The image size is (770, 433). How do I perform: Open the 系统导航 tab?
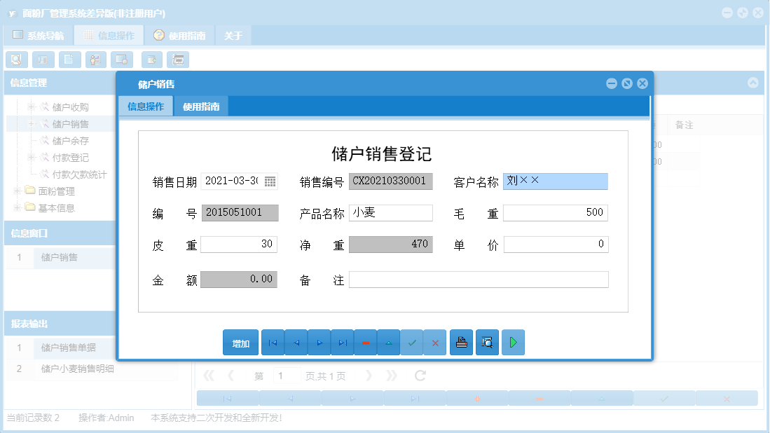[x=39, y=34]
